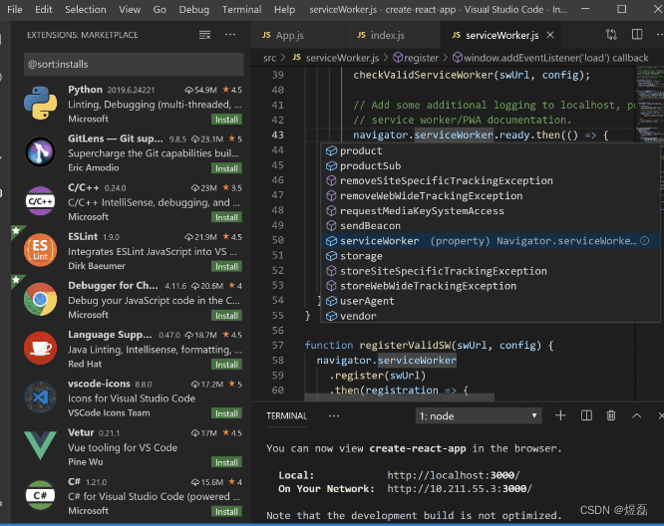Click the Python extension logo
Screen dimensions: 664x526
coord(40,103)
